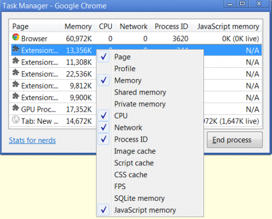Click the 9,812K memory value
The width and height of the screenshot is (272, 219).
click(x=81, y=86)
